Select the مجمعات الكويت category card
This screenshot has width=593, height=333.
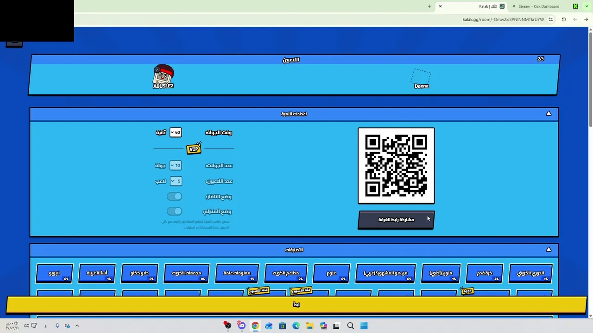pyautogui.click(x=186, y=273)
